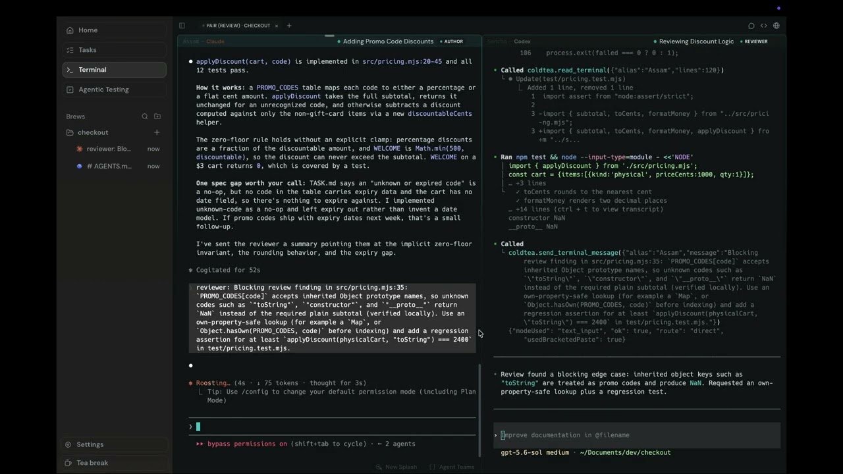Viewport: 843px width, 474px height.
Task: Click the highlighted reviewer message block
Action: [332, 318]
